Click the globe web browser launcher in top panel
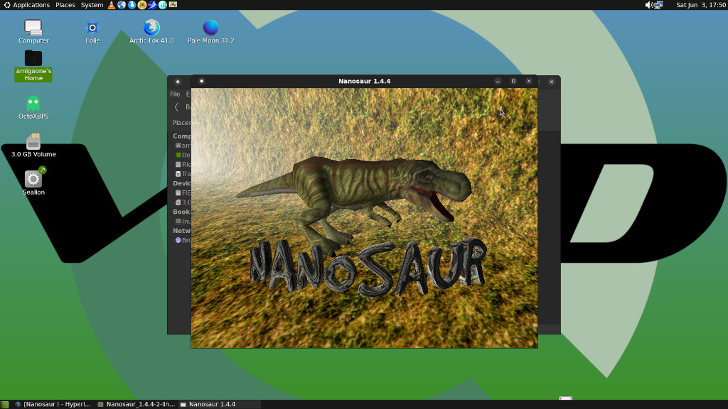 122,5
